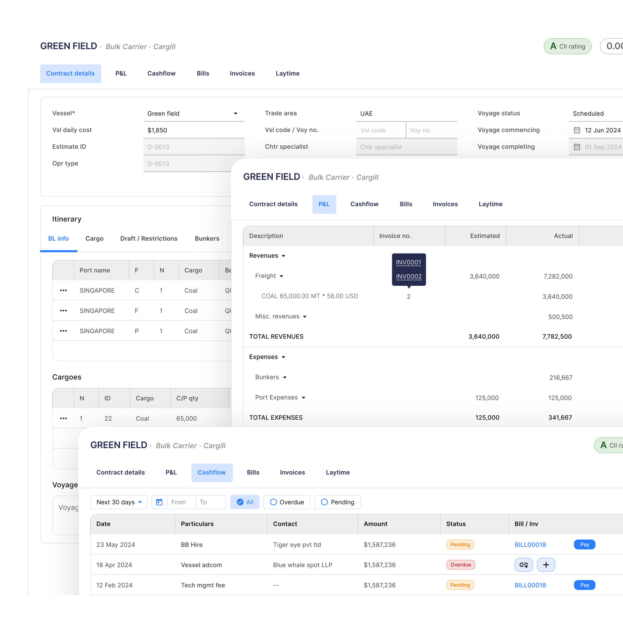Click the Blue whale spot LLP contact
623x623 pixels.
click(x=302, y=565)
